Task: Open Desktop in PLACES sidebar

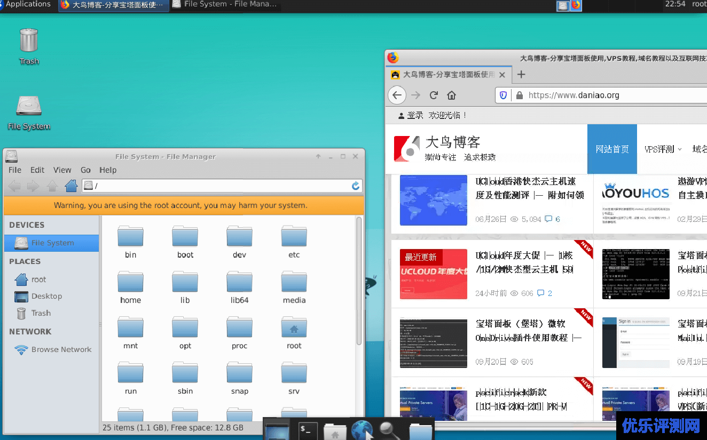Action: (46, 296)
